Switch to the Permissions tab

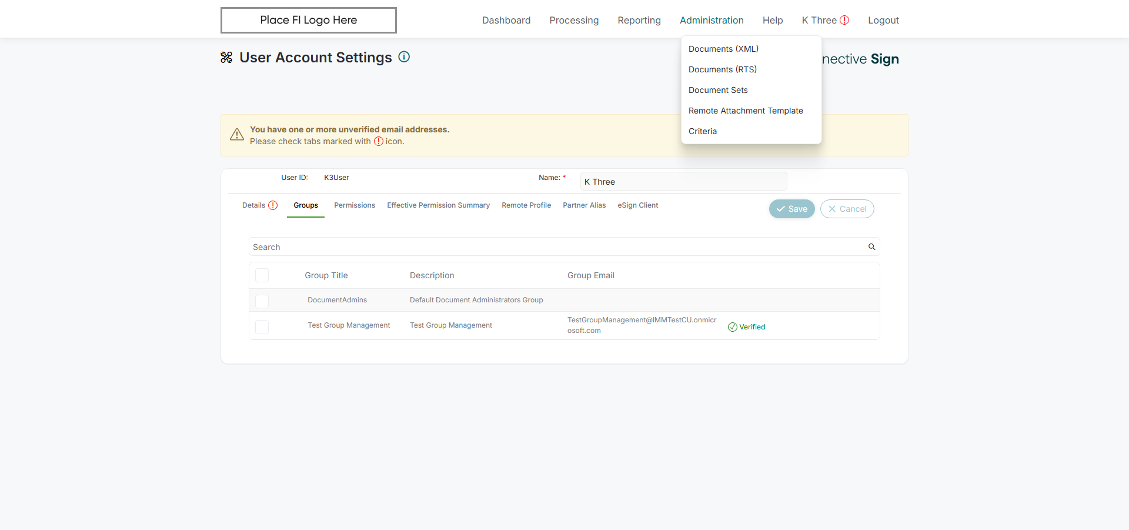click(x=355, y=205)
